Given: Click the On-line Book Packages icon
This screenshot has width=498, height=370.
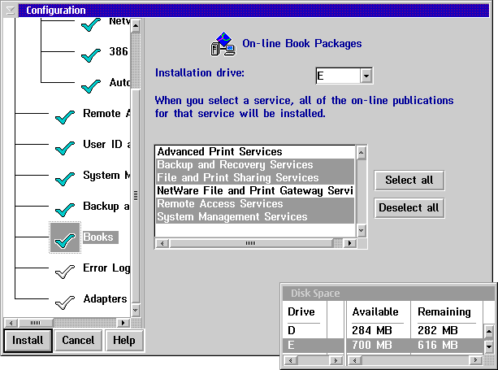Looking at the screenshot, I should click(222, 44).
